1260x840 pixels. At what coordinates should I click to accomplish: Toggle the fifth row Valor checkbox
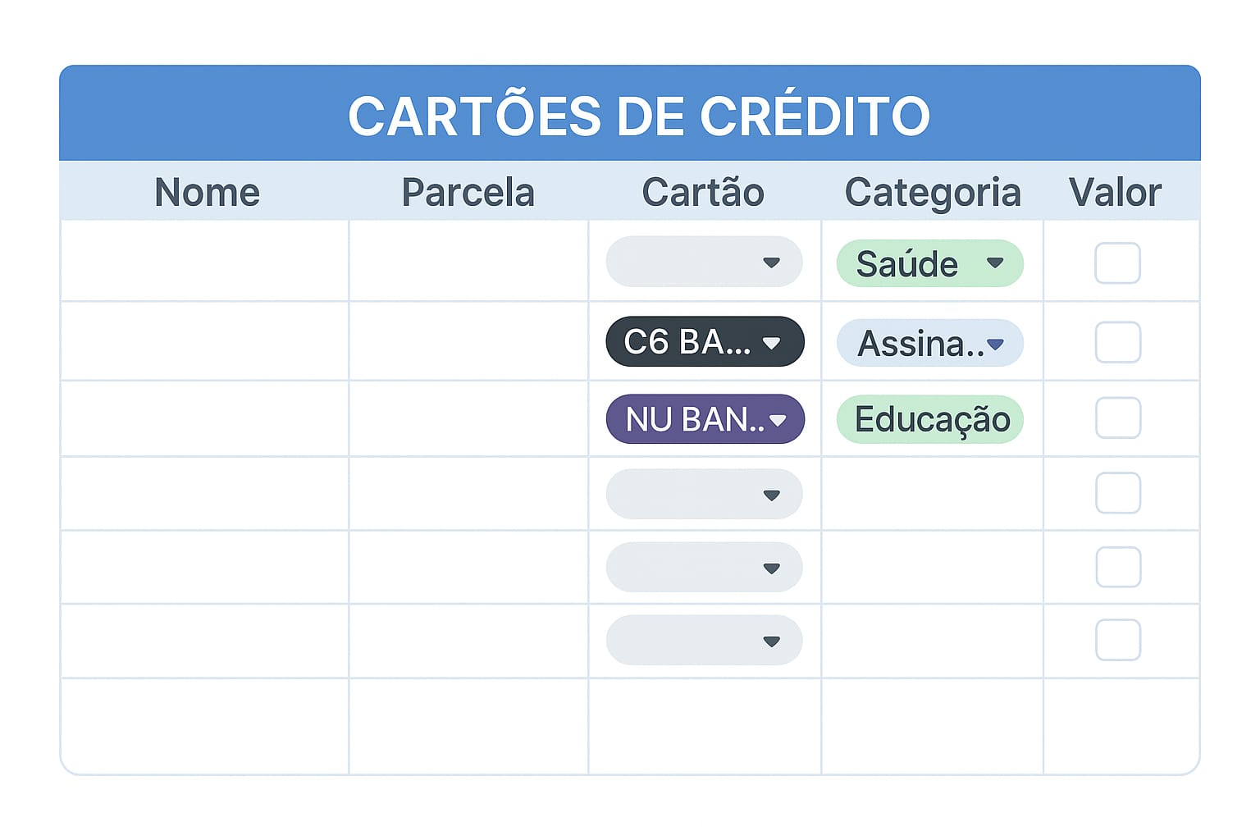[1117, 567]
